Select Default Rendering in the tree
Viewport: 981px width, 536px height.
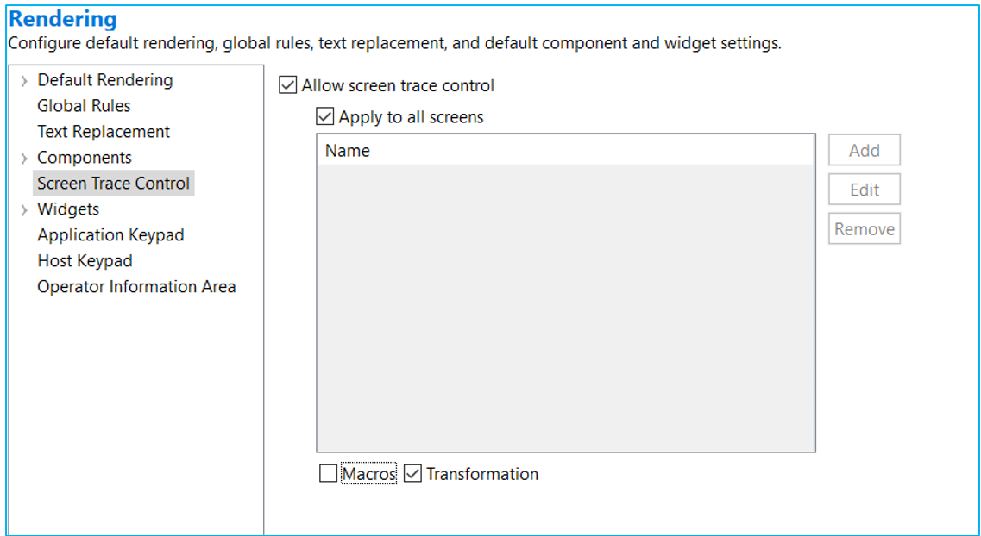(104, 80)
